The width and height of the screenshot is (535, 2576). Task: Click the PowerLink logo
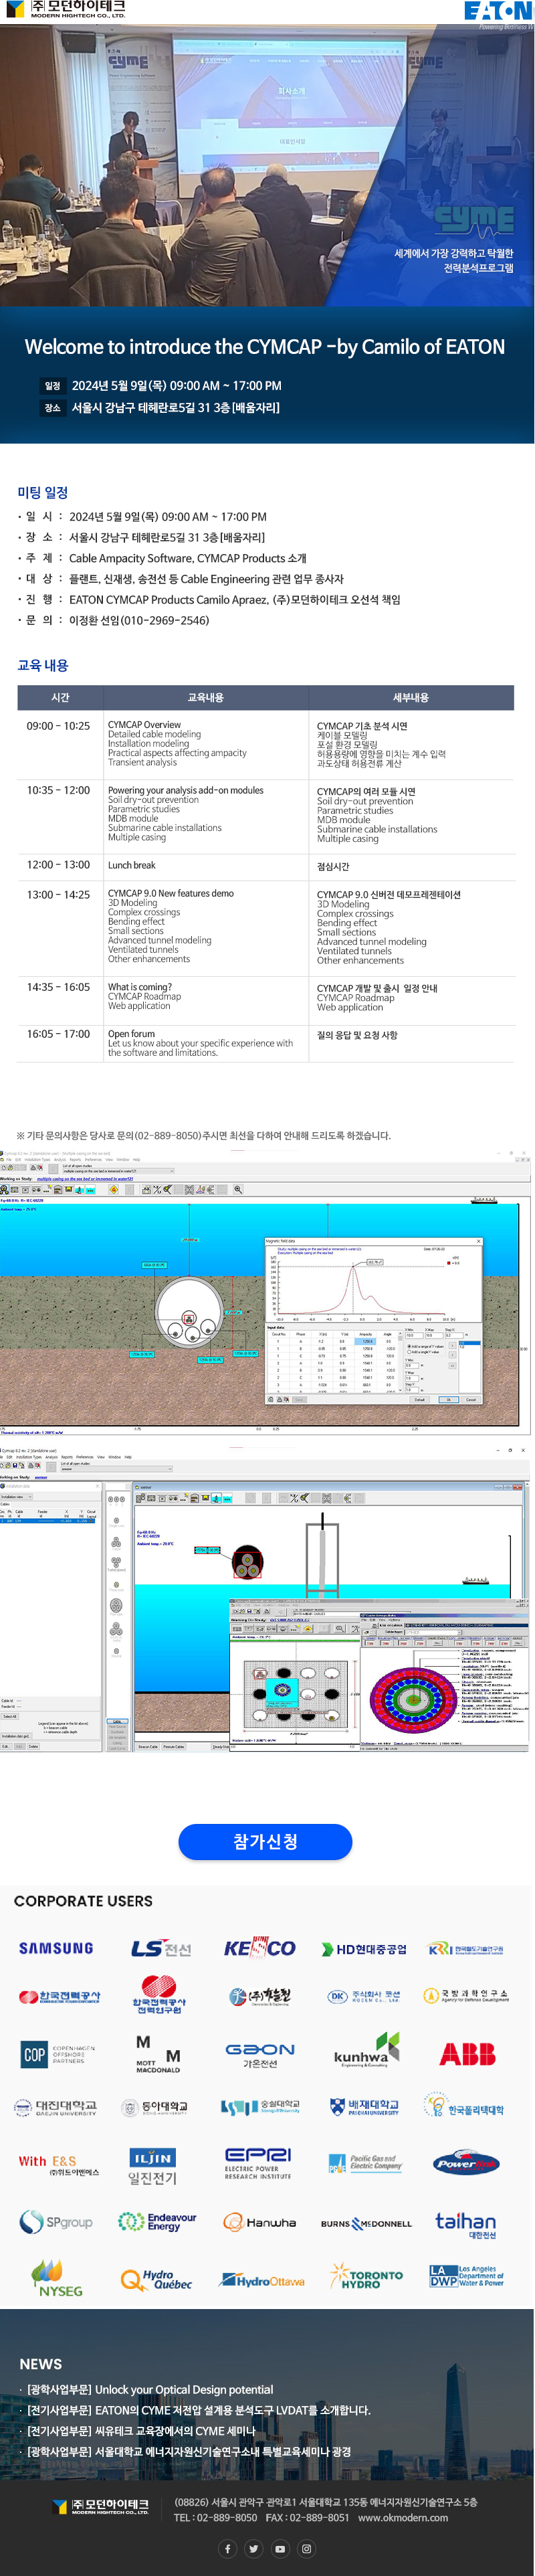467,2164
